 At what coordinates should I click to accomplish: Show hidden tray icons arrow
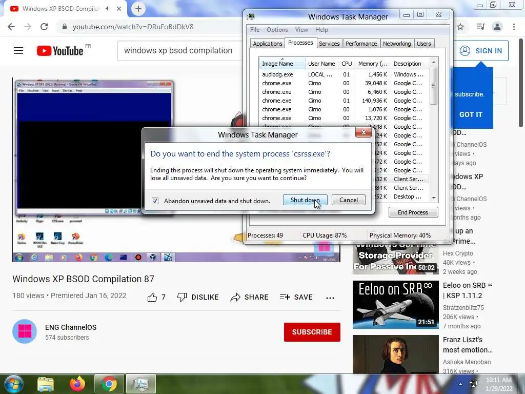pyautogui.click(x=461, y=384)
